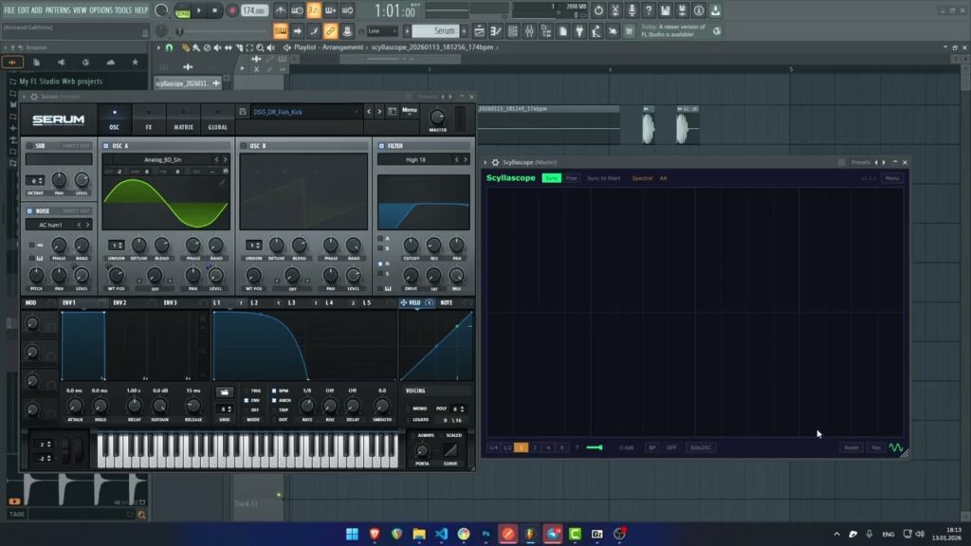Select next OSC A wavetable arrow

coord(225,159)
